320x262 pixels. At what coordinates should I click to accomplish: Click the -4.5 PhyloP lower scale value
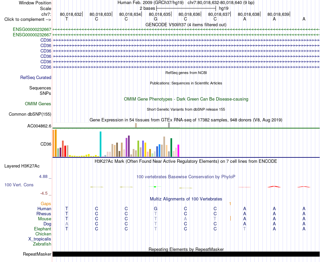(x=44, y=193)
